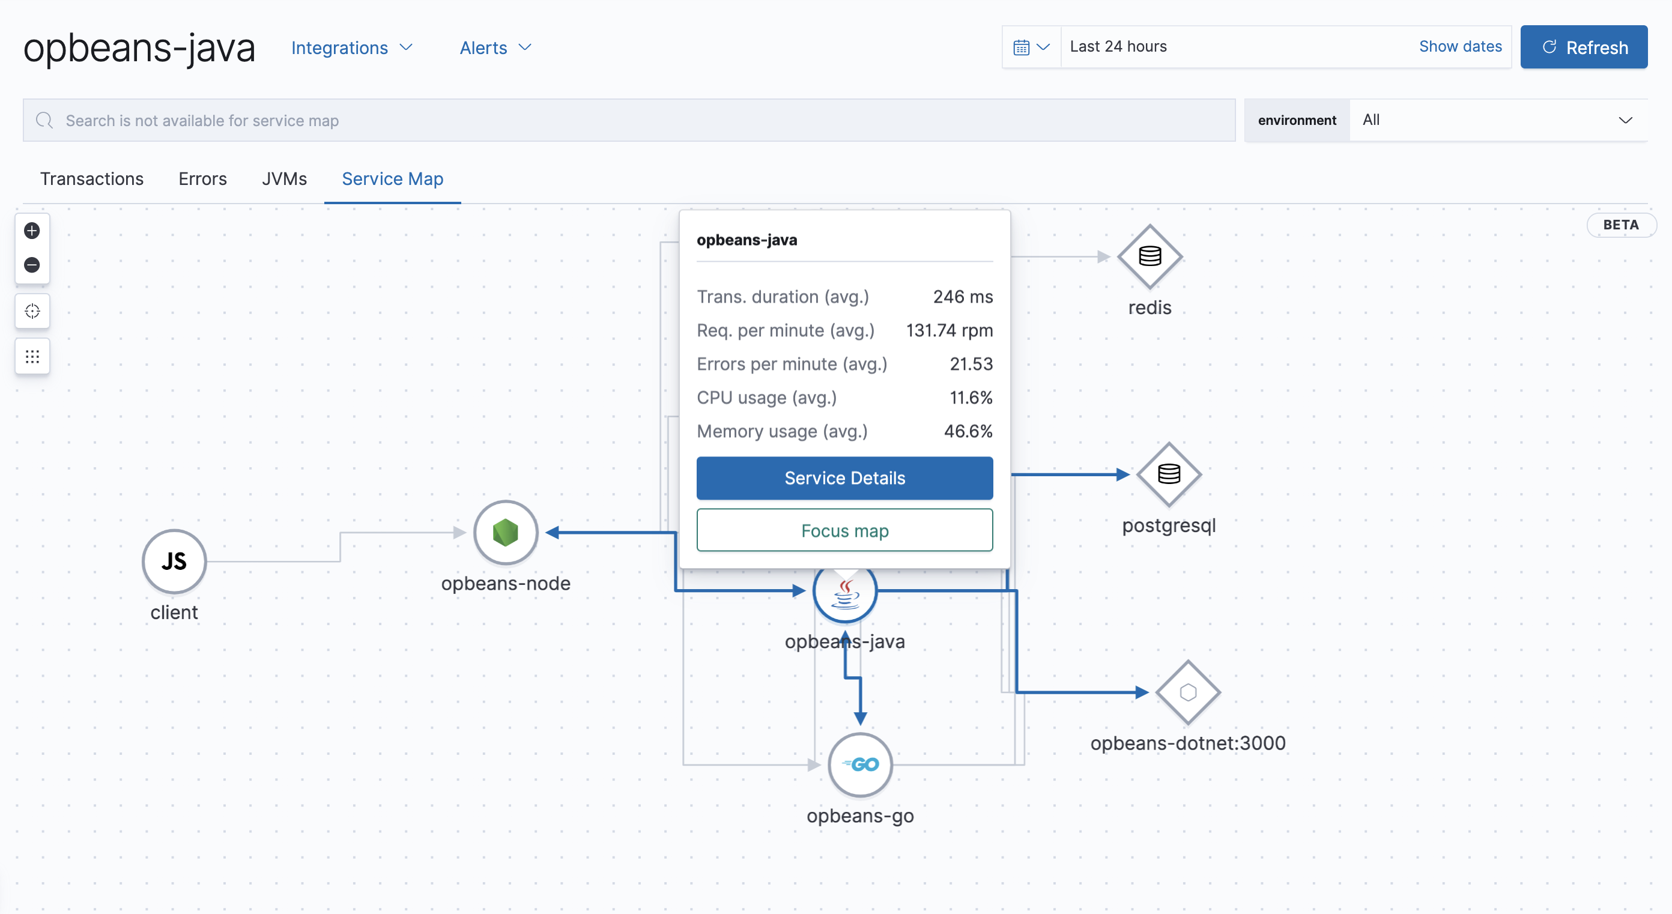Open the calendar date picker icon

click(1021, 46)
